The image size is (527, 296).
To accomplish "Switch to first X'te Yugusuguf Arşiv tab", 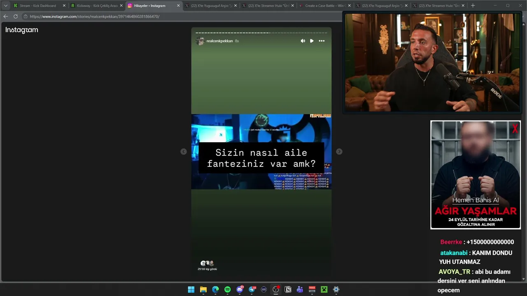I will coord(211,6).
